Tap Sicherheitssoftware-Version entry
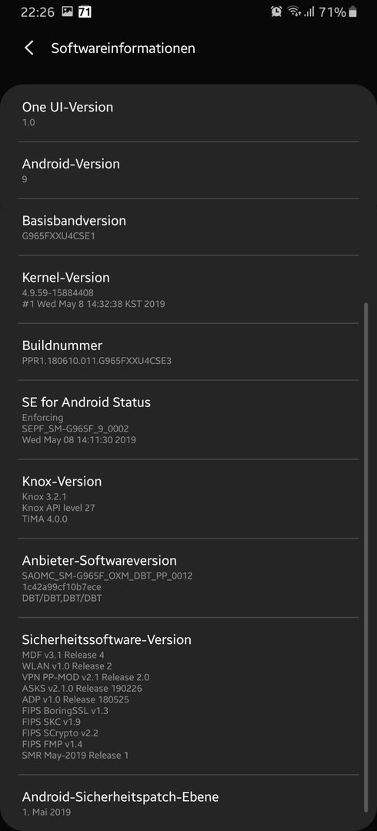The width and height of the screenshot is (377, 831). tap(188, 696)
